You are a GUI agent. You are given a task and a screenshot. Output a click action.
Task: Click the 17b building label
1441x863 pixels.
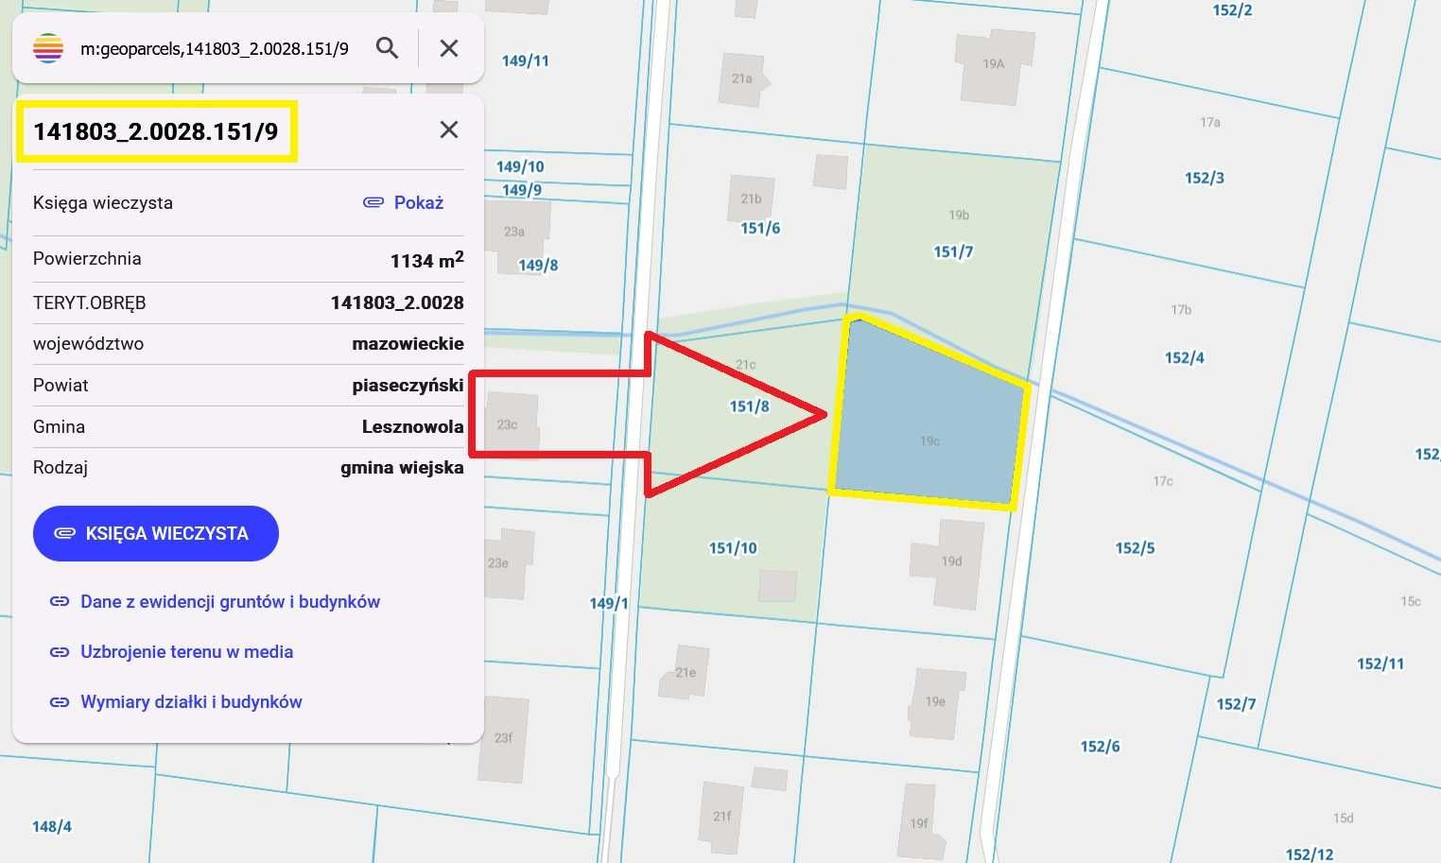tap(1181, 310)
